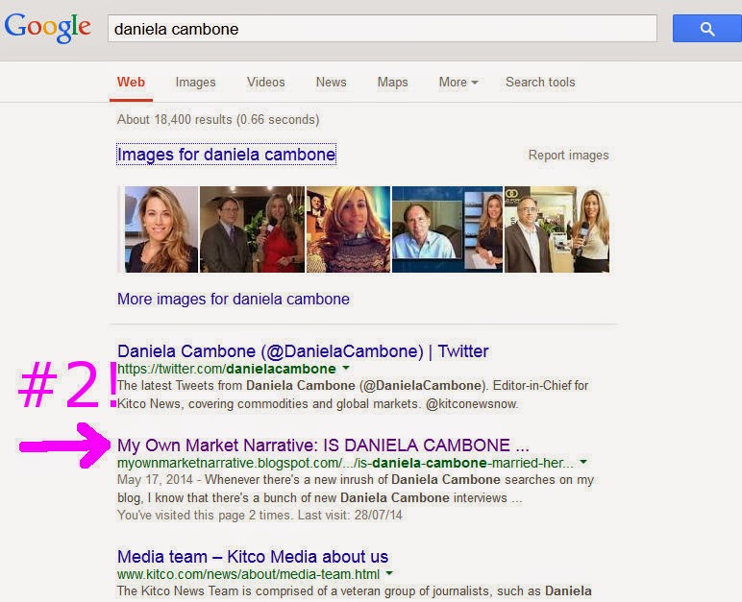Open Images for daniela cambone link
742x602 pixels.
tap(226, 155)
